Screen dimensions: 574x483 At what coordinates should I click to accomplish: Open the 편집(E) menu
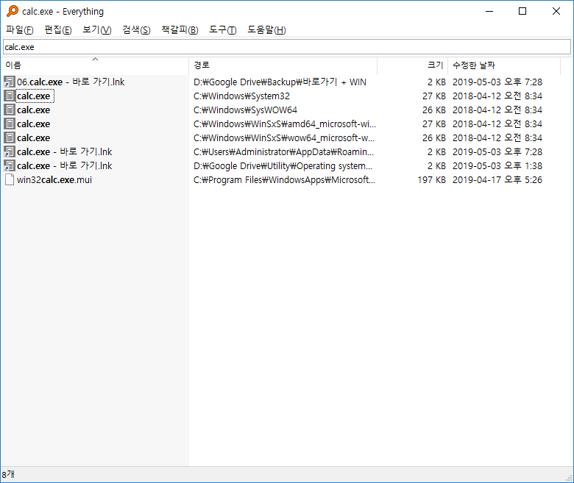click(58, 30)
